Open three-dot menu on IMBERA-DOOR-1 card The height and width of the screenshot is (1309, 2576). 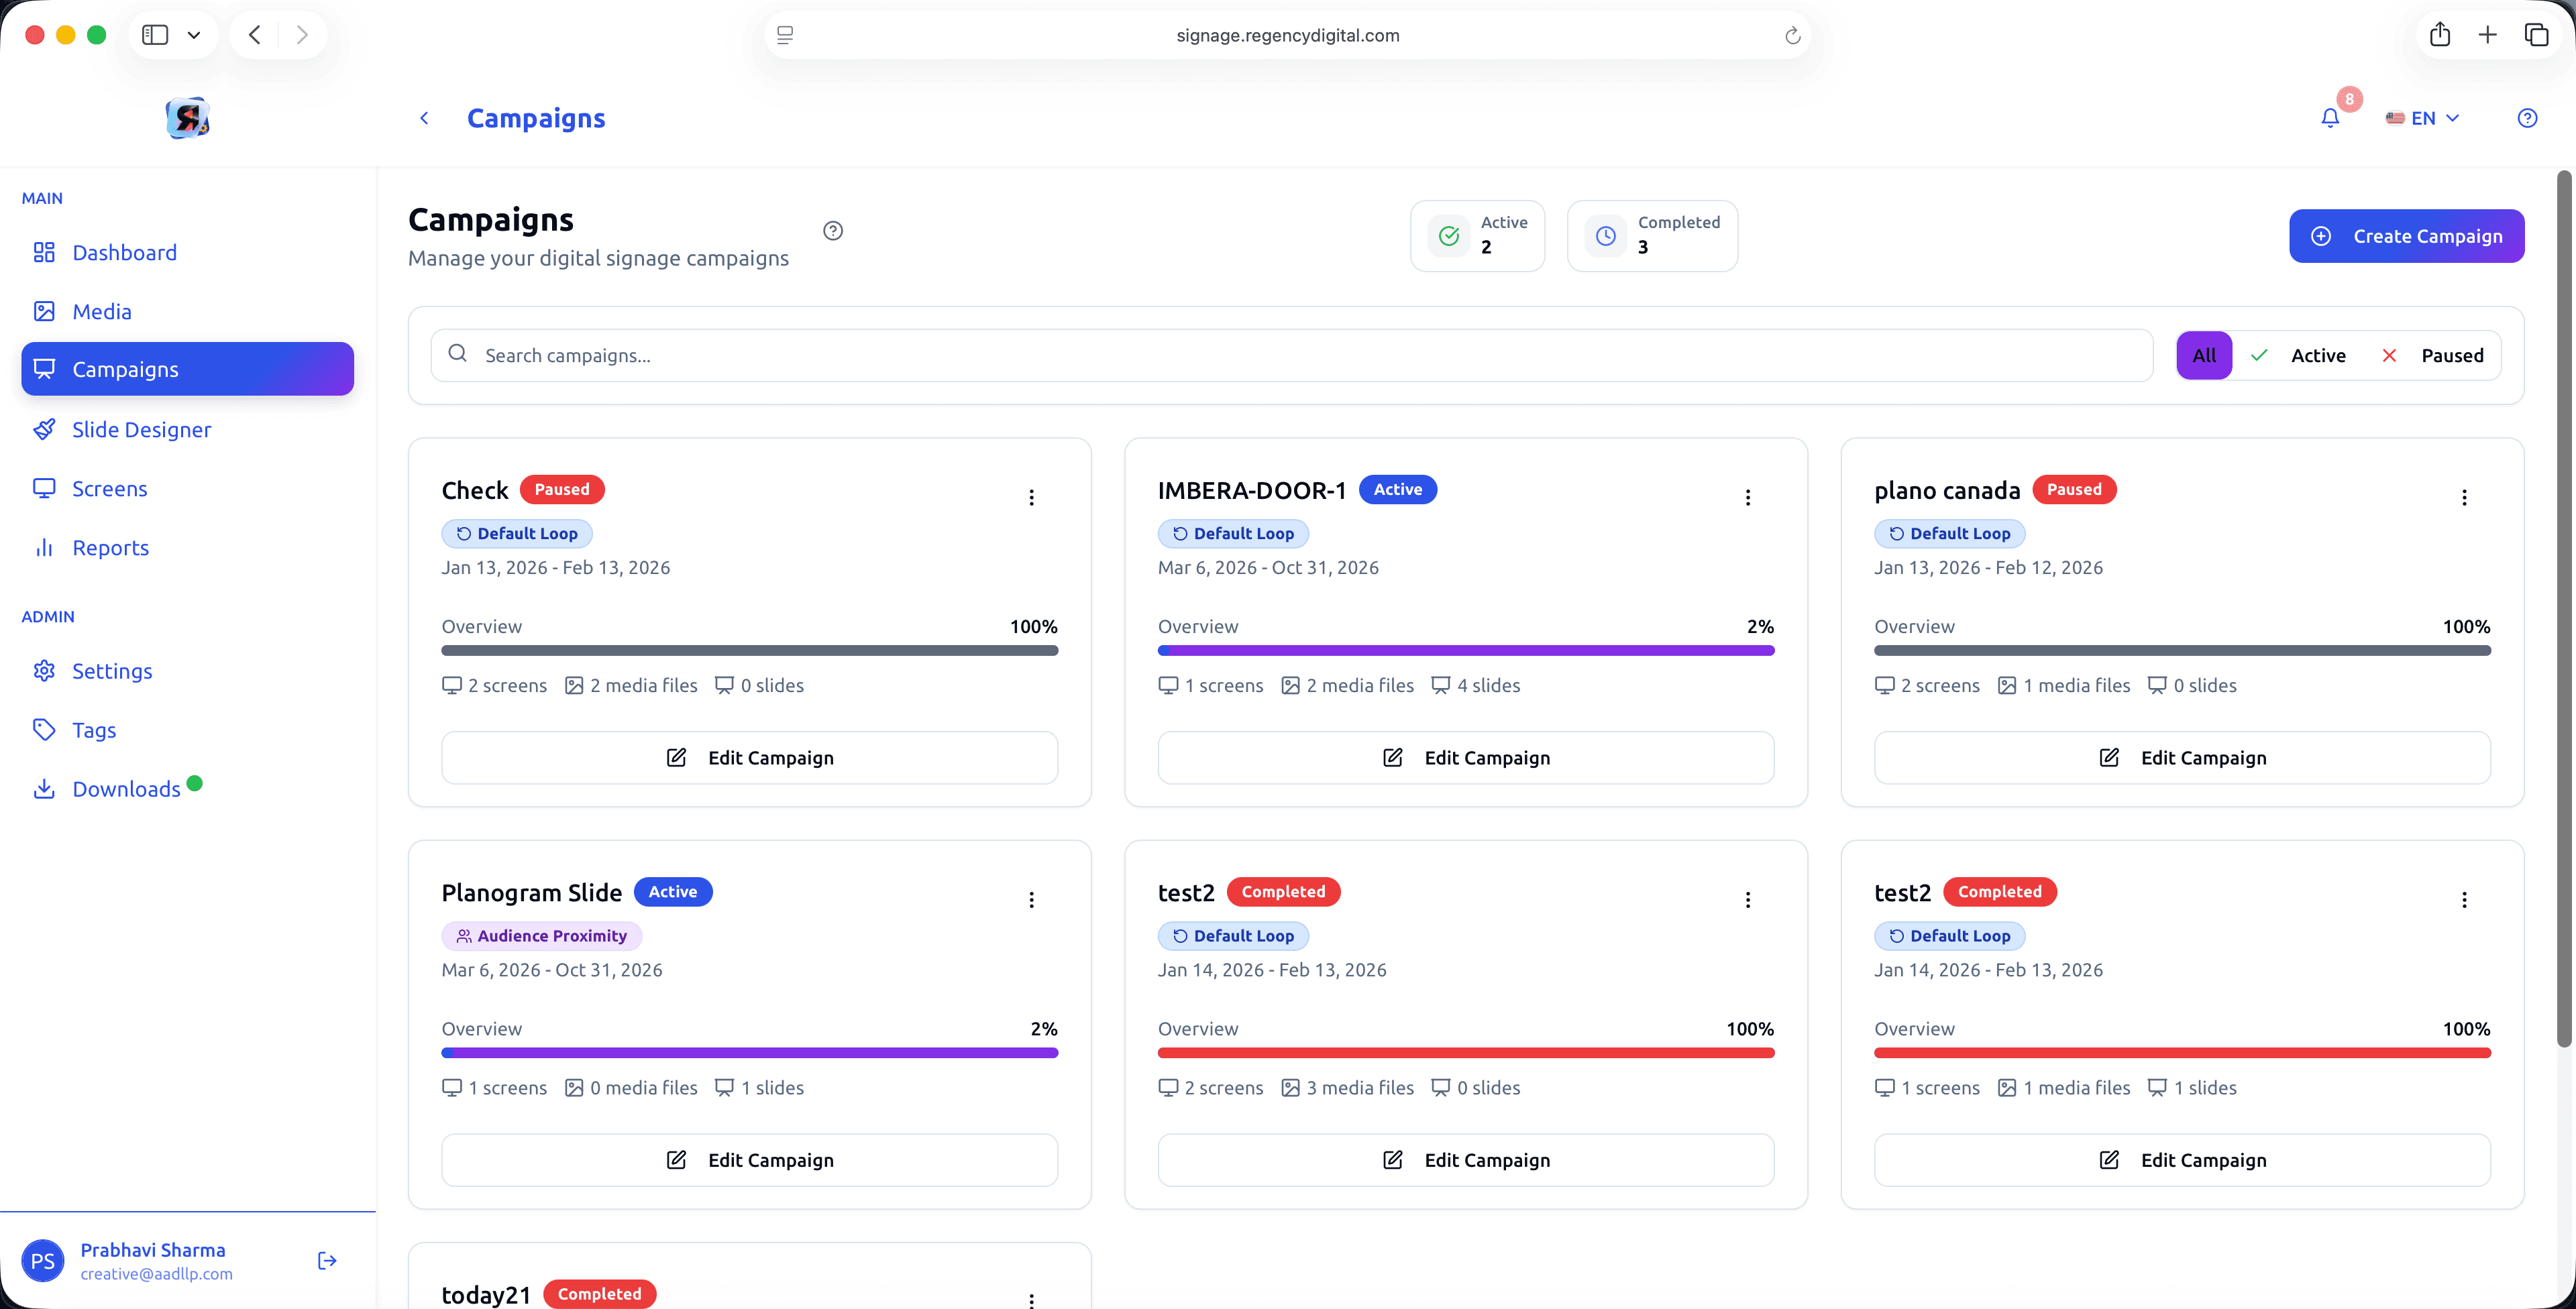coord(1747,497)
